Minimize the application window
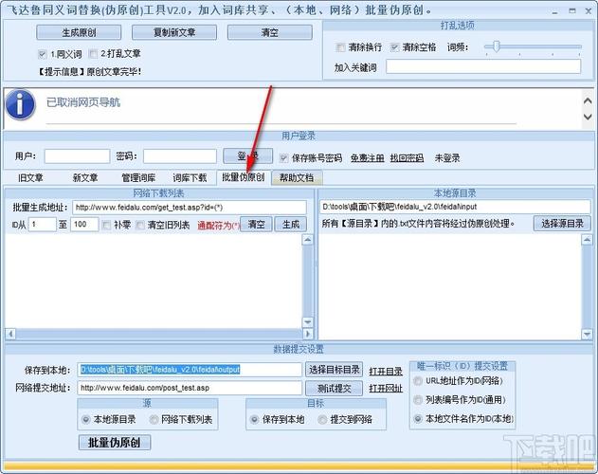 pyautogui.click(x=555, y=11)
